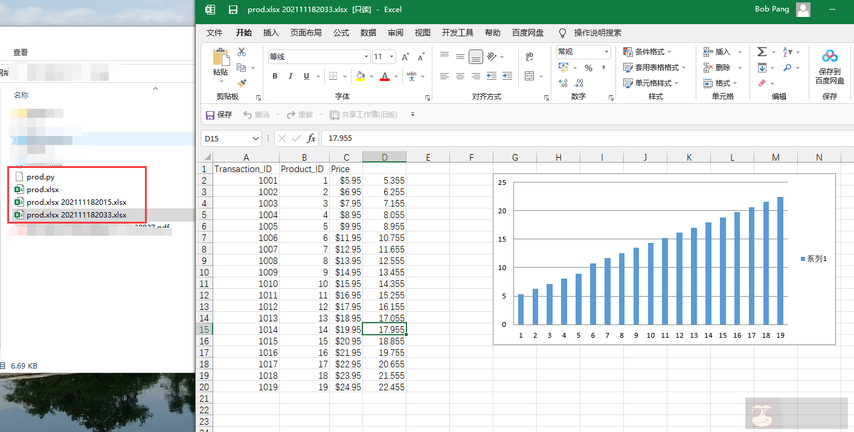The height and width of the screenshot is (432, 854).
Task: Open the font name dropdown
Action: 366,56
